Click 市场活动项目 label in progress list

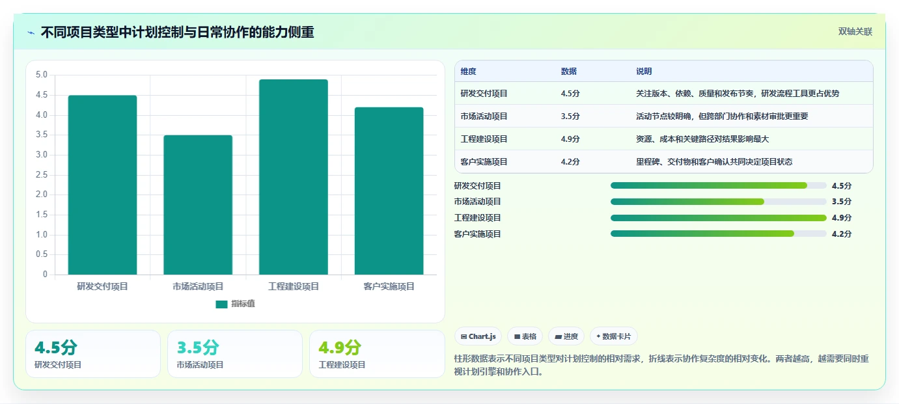click(478, 202)
